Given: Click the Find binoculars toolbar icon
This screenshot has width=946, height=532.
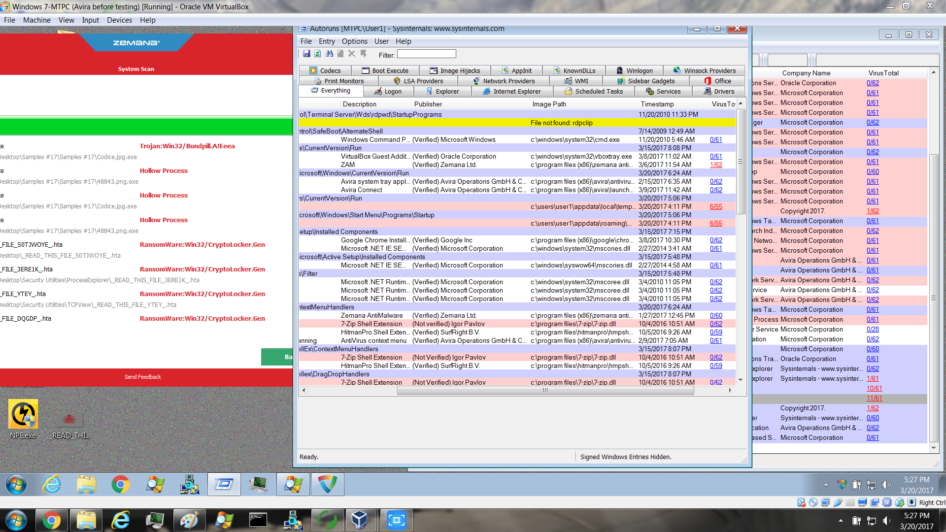Looking at the screenshot, I should pyautogui.click(x=329, y=54).
